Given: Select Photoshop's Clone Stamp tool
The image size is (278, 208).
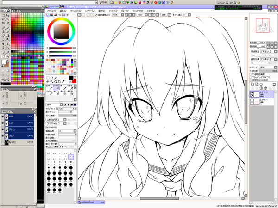Looking at the screenshot, I should [x=3, y=31].
